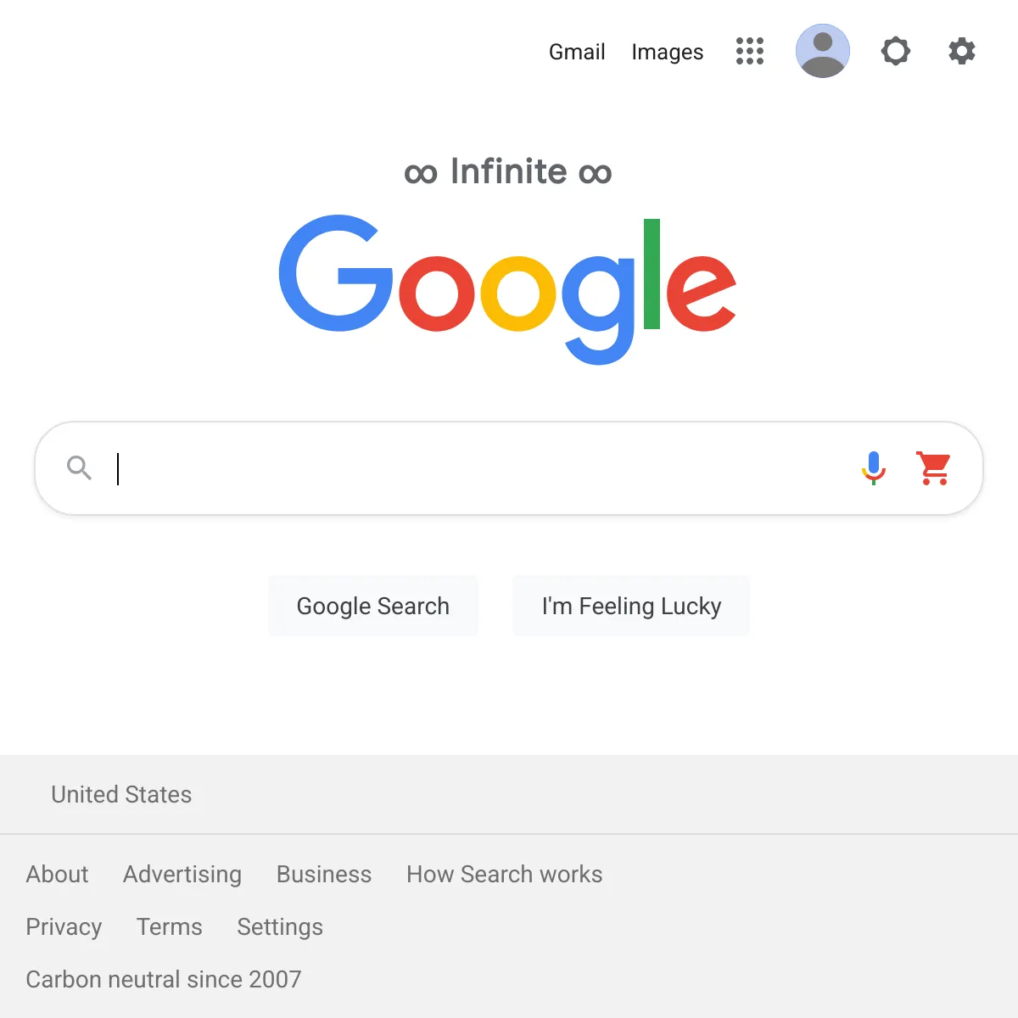Click the red shopping cart icon
This screenshot has width=1018, height=1018.
[933, 467]
